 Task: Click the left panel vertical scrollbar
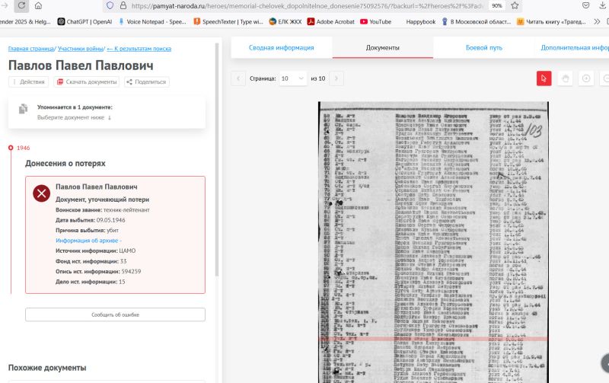[217, 160]
